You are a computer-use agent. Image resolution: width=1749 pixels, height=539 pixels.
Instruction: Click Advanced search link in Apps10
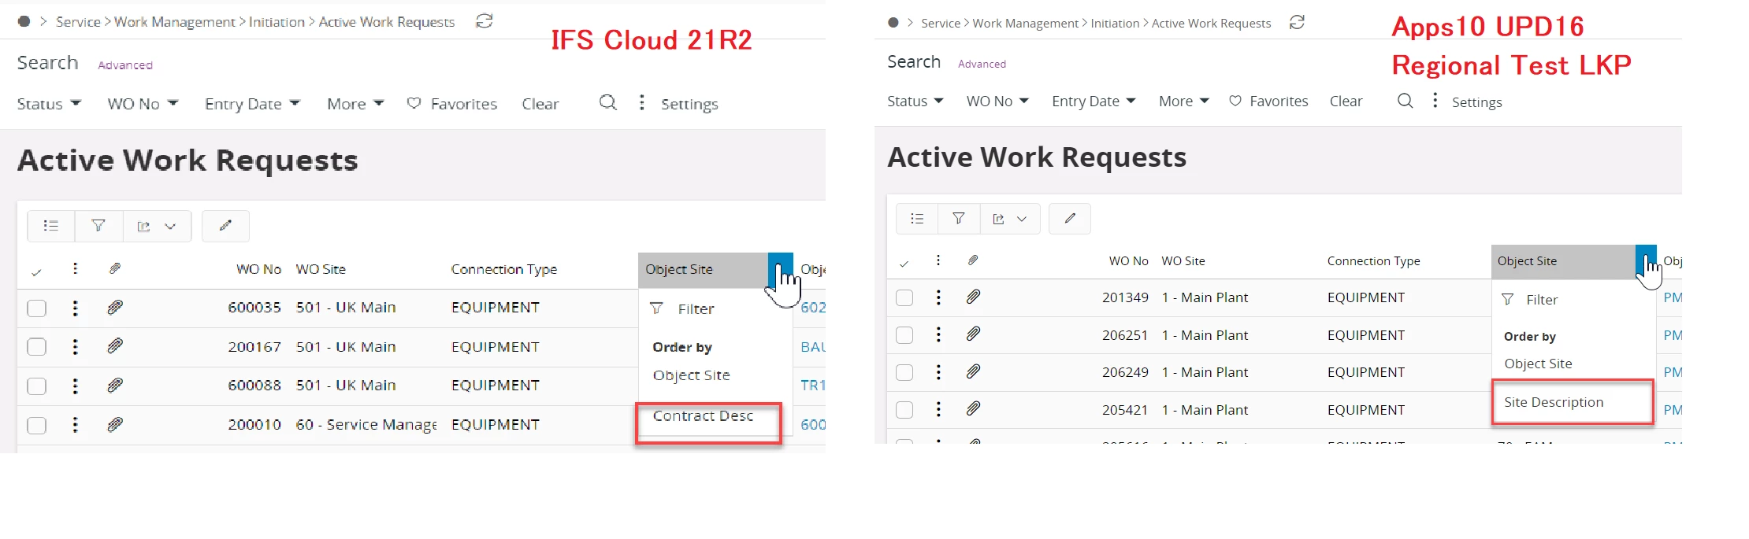tap(982, 64)
